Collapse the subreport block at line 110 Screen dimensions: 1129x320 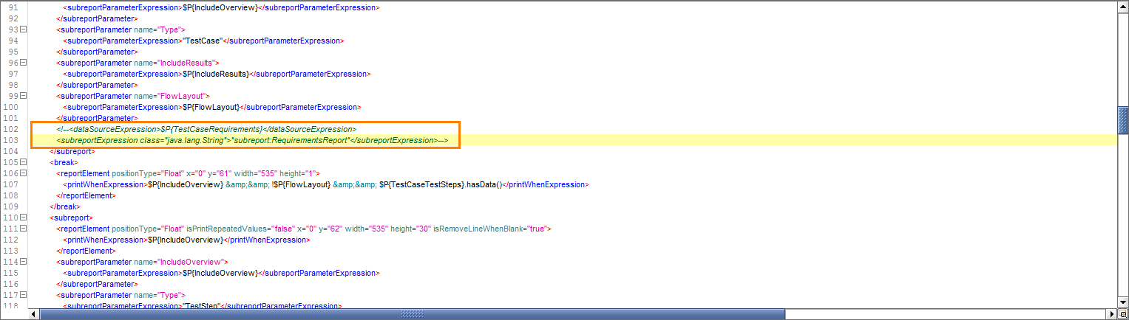[23, 218]
